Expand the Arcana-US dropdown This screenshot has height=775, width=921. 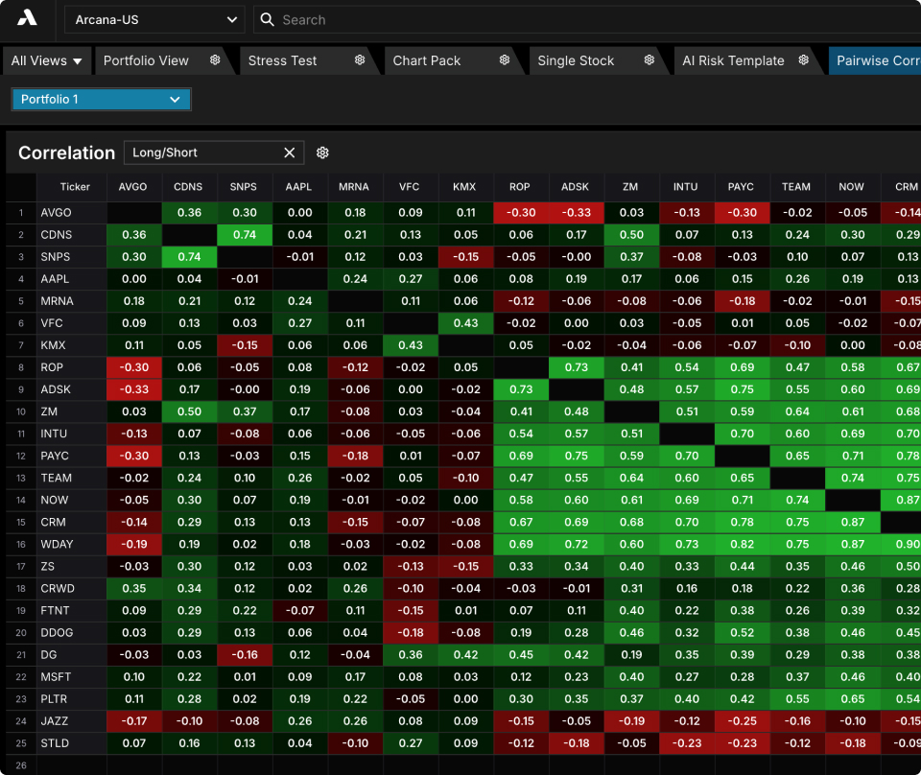point(154,20)
